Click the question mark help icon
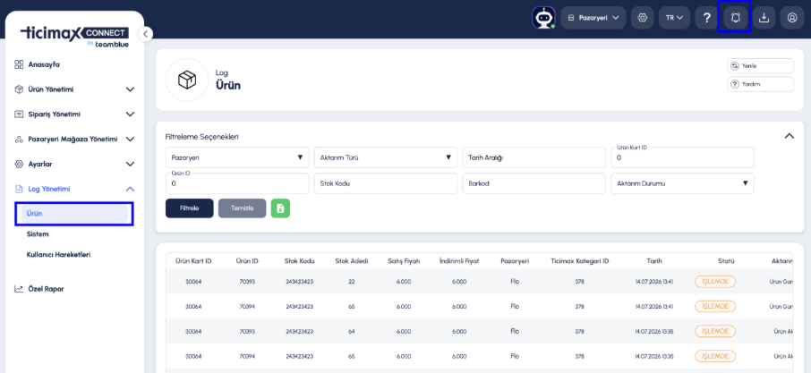Image resolution: width=811 pixels, height=373 pixels. (706, 18)
